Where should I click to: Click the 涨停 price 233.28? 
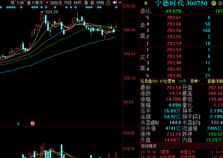[x=174, y=134]
